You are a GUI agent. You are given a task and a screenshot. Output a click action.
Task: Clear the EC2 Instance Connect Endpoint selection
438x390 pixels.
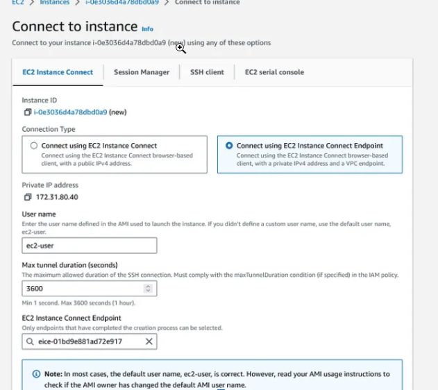149,341
